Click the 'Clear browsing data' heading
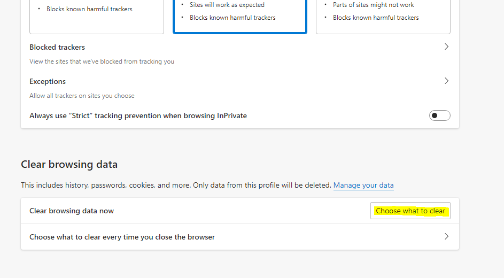504x278 pixels. [x=69, y=164]
